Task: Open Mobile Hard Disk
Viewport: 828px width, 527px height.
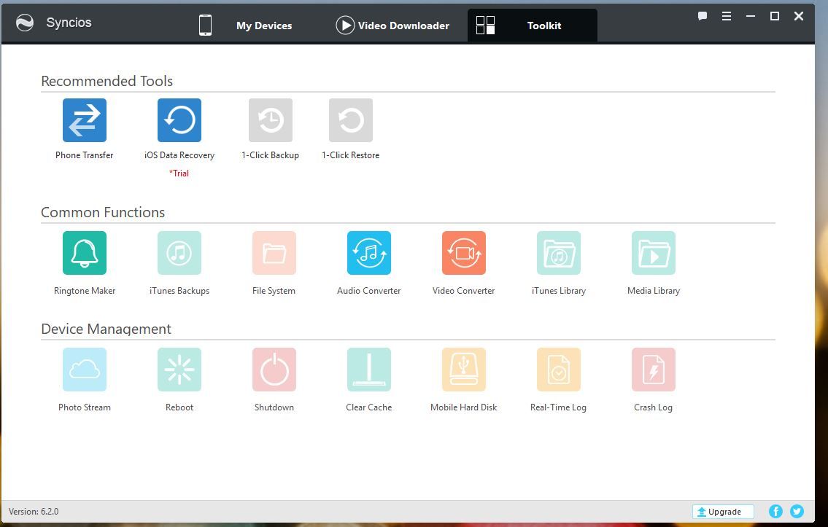Action: (464, 370)
